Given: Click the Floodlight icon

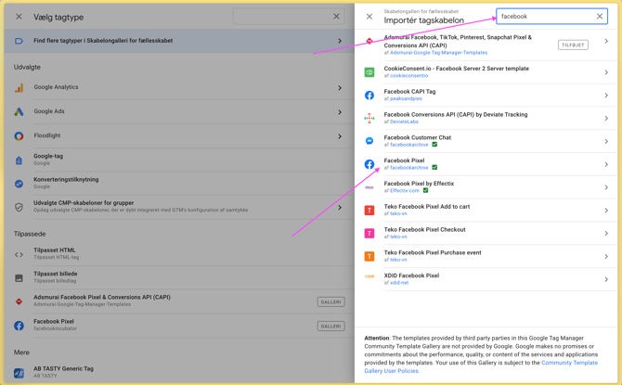Looking at the screenshot, I should pyautogui.click(x=19, y=136).
